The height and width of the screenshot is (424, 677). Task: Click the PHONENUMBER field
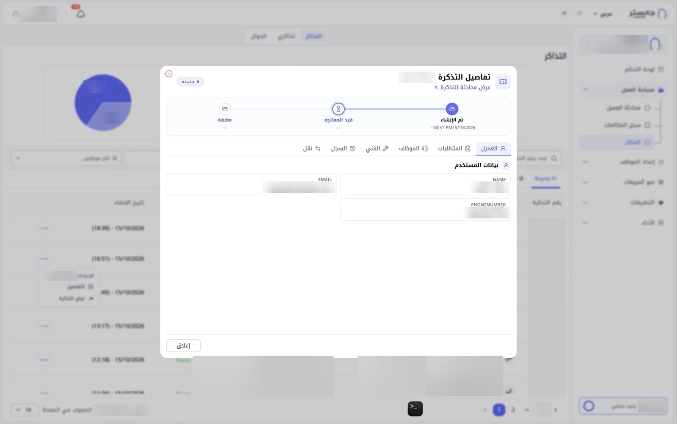point(425,209)
